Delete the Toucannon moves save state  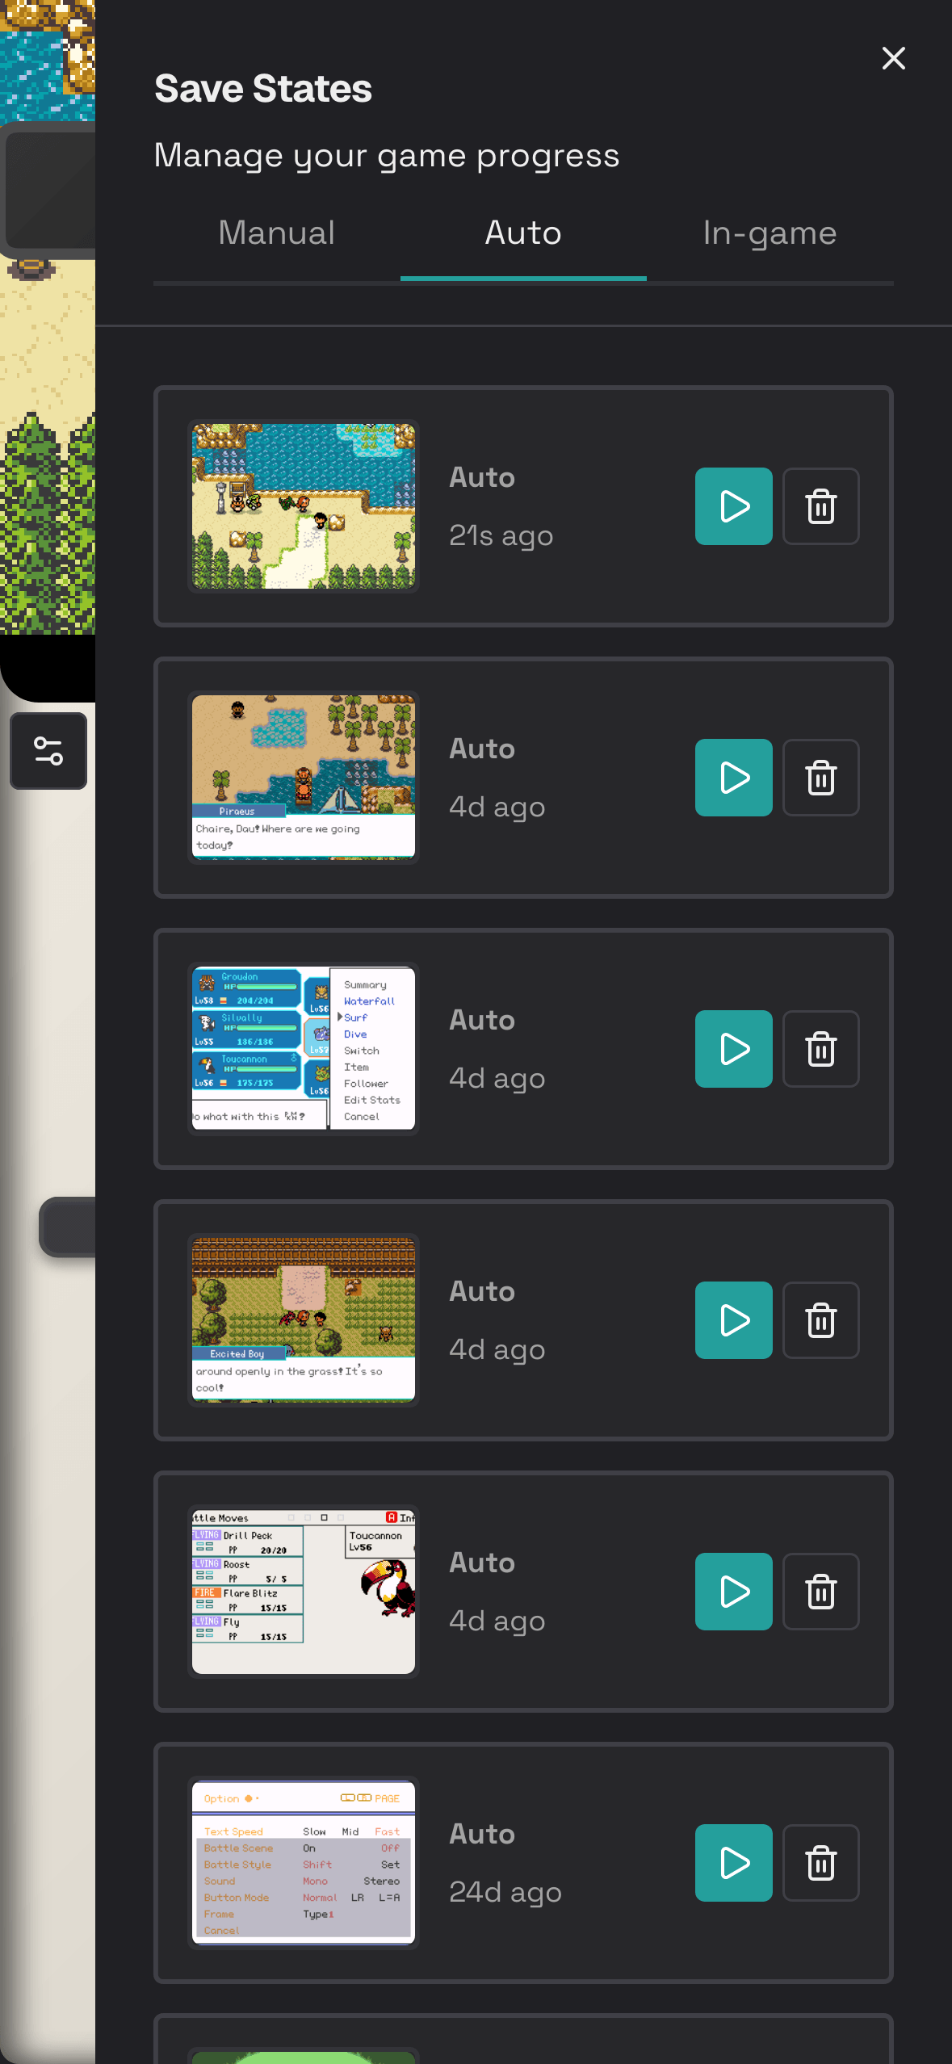tap(821, 1592)
